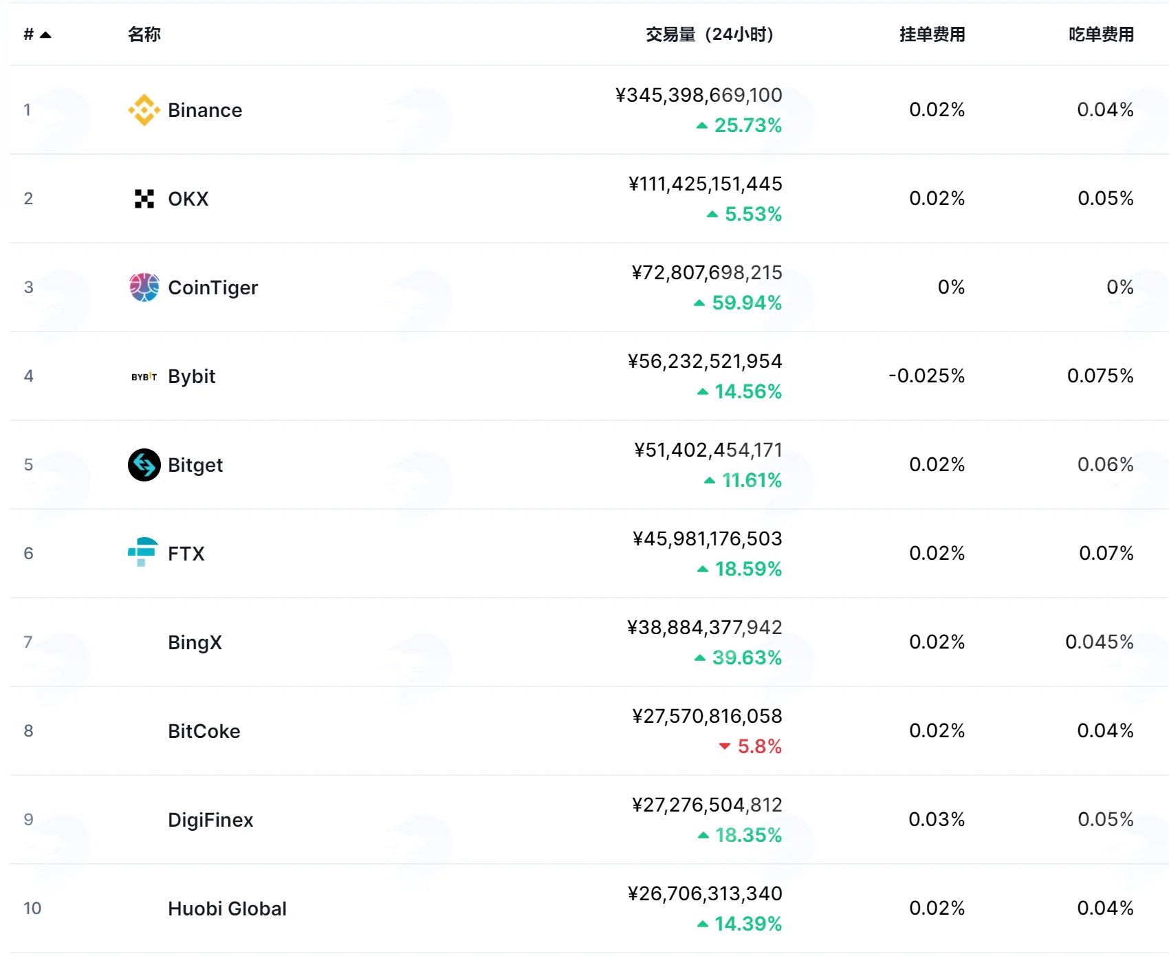Open the Huobi Global exchange link
This screenshot has height=956, width=1169.
point(227,909)
